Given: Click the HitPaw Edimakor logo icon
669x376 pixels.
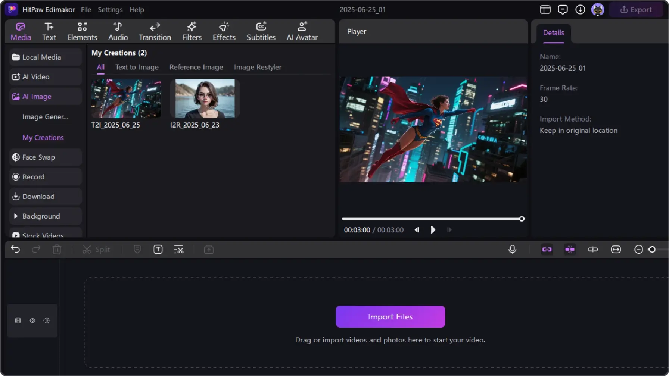Looking at the screenshot, I should point(12,9).
